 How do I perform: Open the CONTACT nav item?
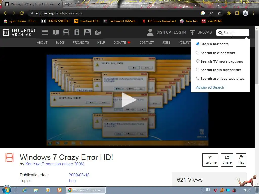click(x=146, y=42)
